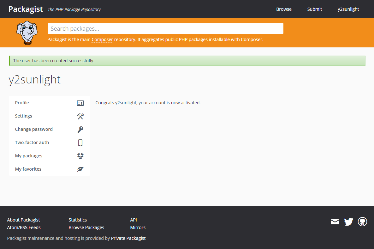Click the two-factor auth phone icon
This screenshot has width=374, height=249.
(x=80, y=143)
